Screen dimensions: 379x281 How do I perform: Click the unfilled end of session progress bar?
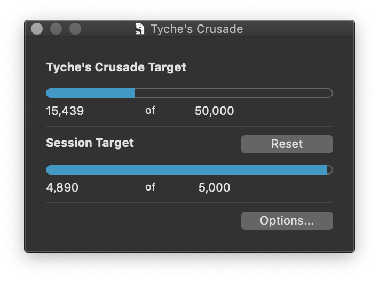coord(329,170)
